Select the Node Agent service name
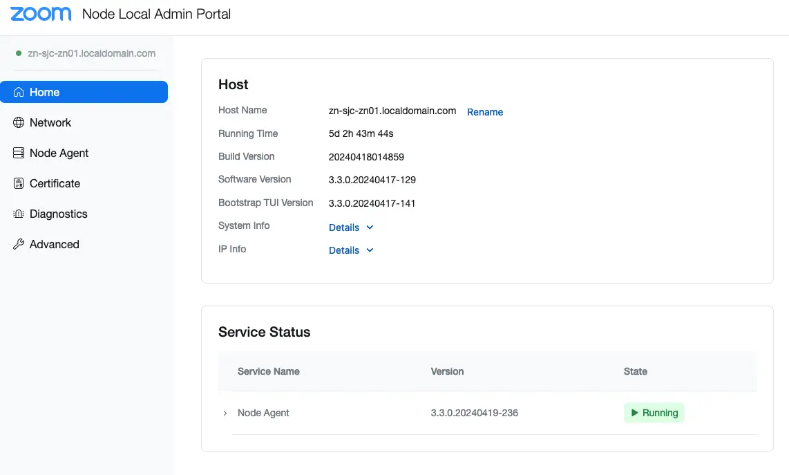This screenshot has width=789, height=475. point(263,413)
